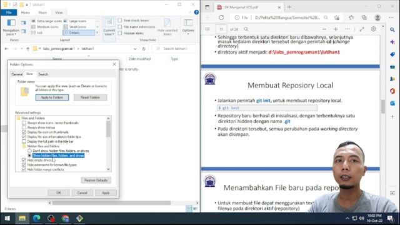Switch to the Home ribbon tab
Viewport: 400px width, 225px height.
pyautogui.click(x=25, y=12)
